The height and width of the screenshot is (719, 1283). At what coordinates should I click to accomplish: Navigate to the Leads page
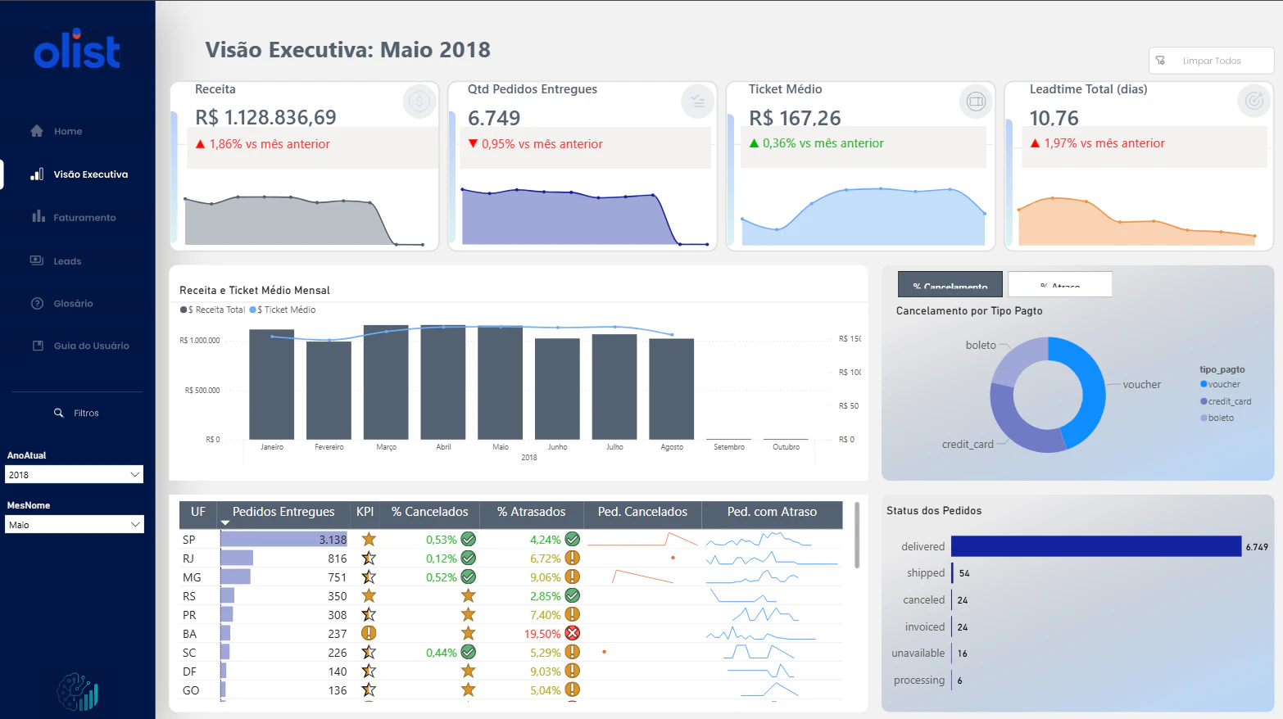[x=67, y=261]
